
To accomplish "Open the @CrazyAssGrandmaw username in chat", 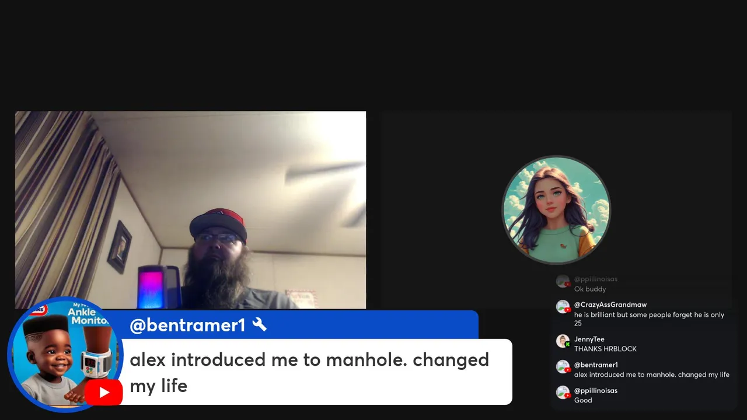I will click(x=610, y=304).
